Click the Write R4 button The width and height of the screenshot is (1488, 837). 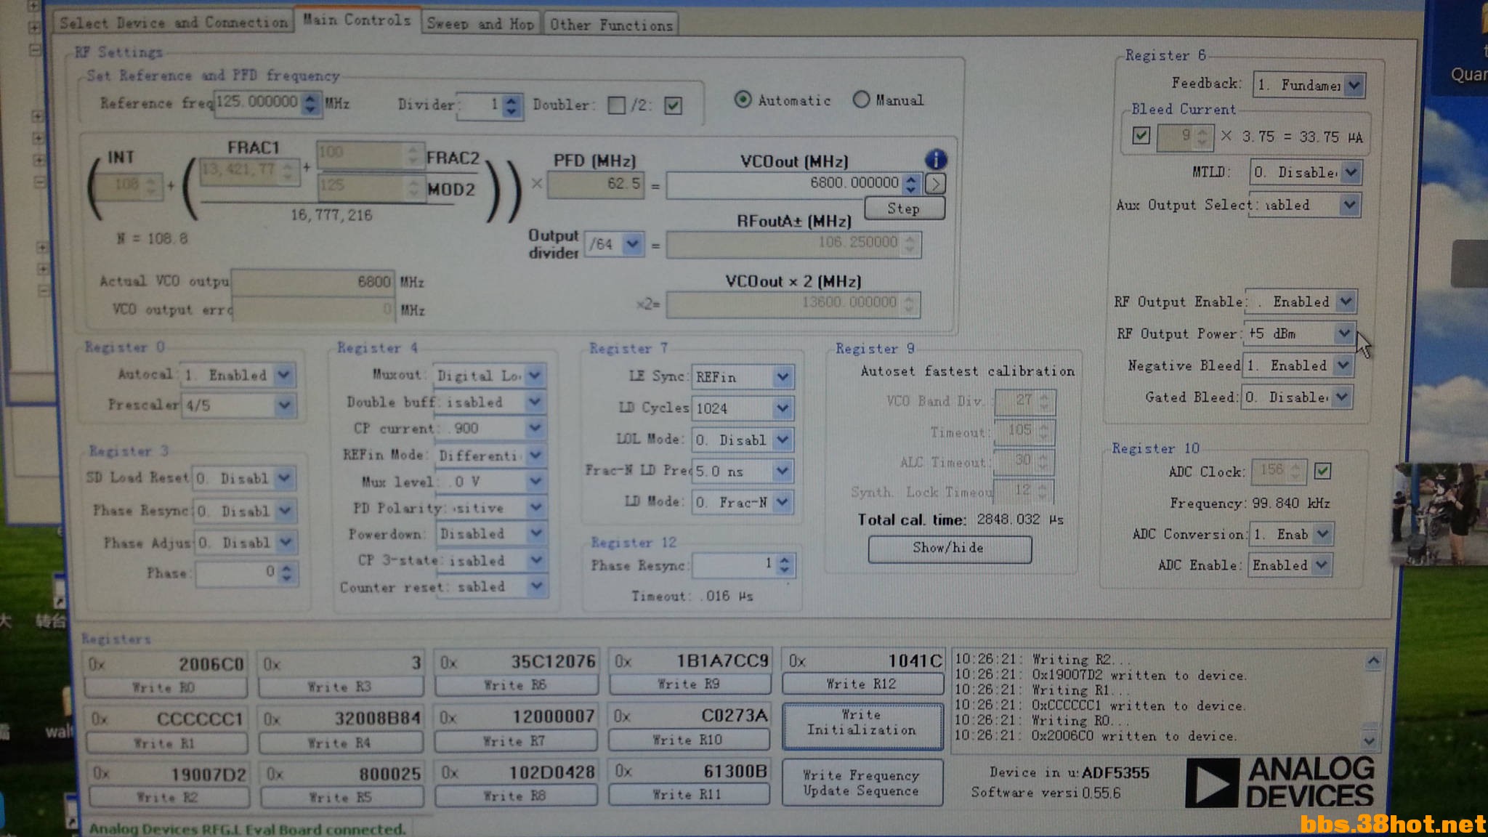[341, 743]
